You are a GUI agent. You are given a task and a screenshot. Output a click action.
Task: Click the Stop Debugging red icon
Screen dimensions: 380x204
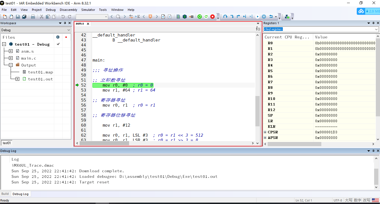pos(213,16)
